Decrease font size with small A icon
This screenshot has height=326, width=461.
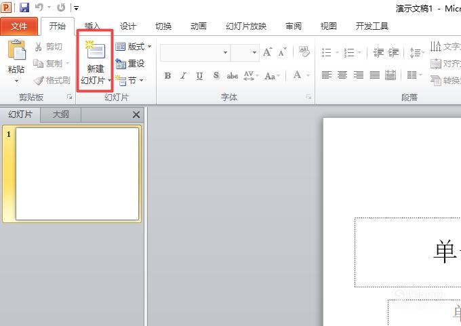(x=282, y=52)
